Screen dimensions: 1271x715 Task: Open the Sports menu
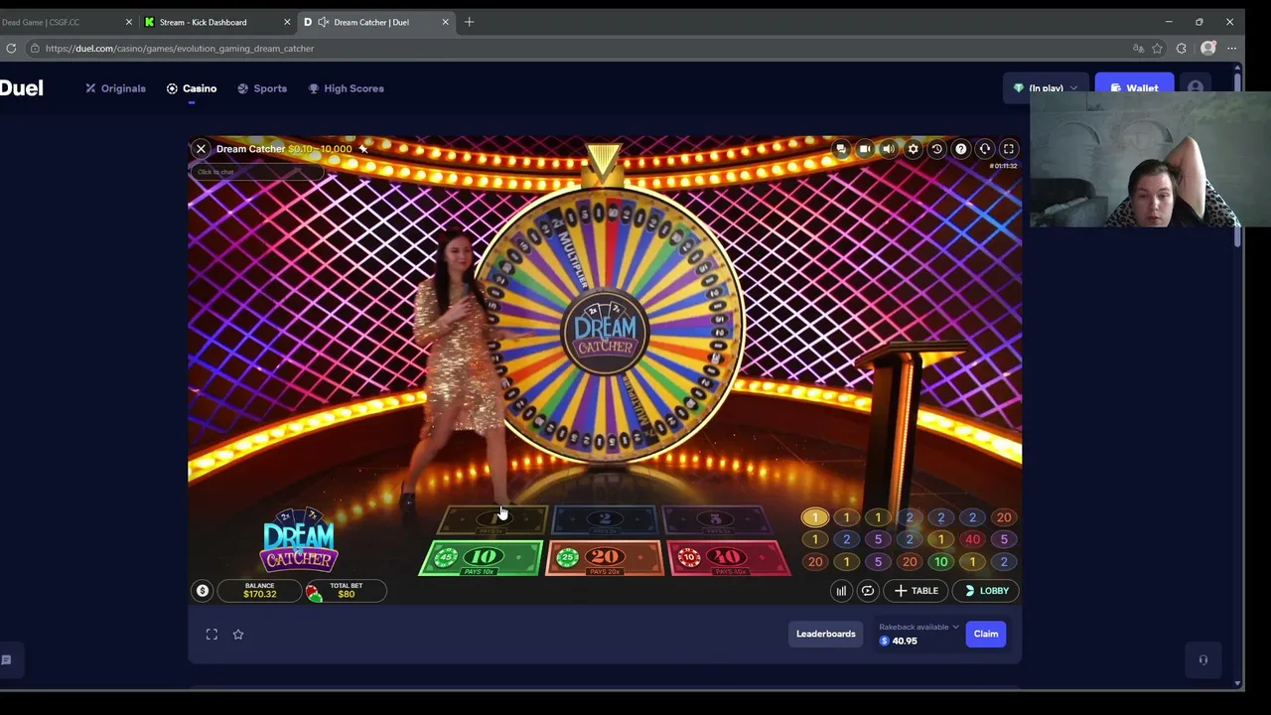[262, 88]
